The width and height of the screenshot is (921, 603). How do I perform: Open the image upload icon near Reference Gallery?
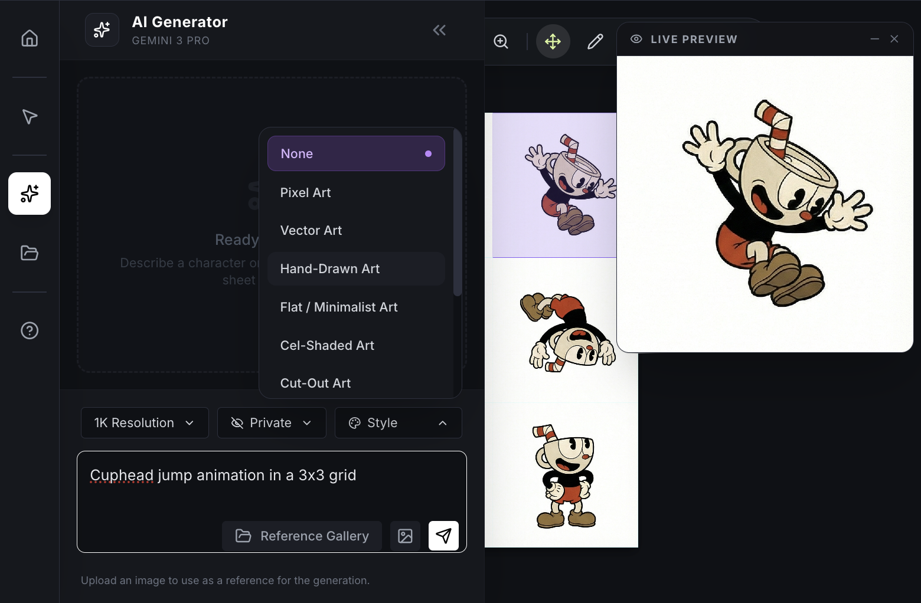pyautogui.click(x=405, y=536)
